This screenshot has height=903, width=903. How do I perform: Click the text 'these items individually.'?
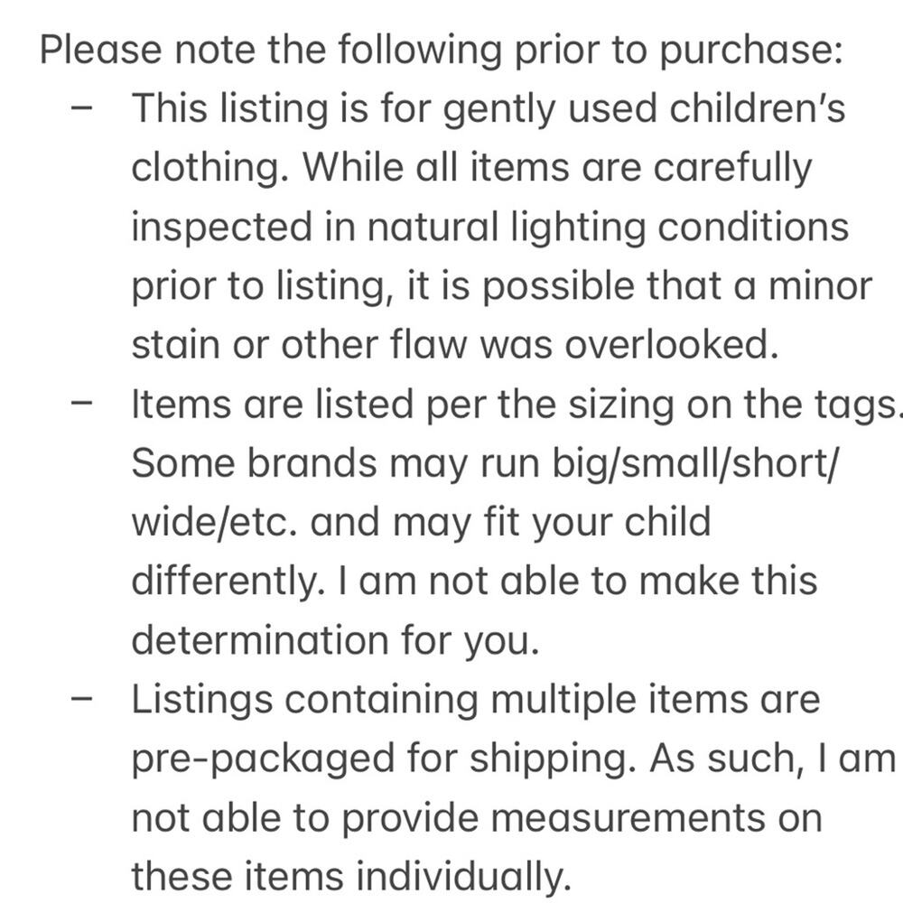coord(352,878)
